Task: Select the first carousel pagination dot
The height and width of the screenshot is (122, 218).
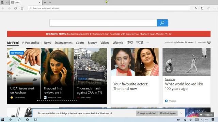Action: click(x=38, y=101)
